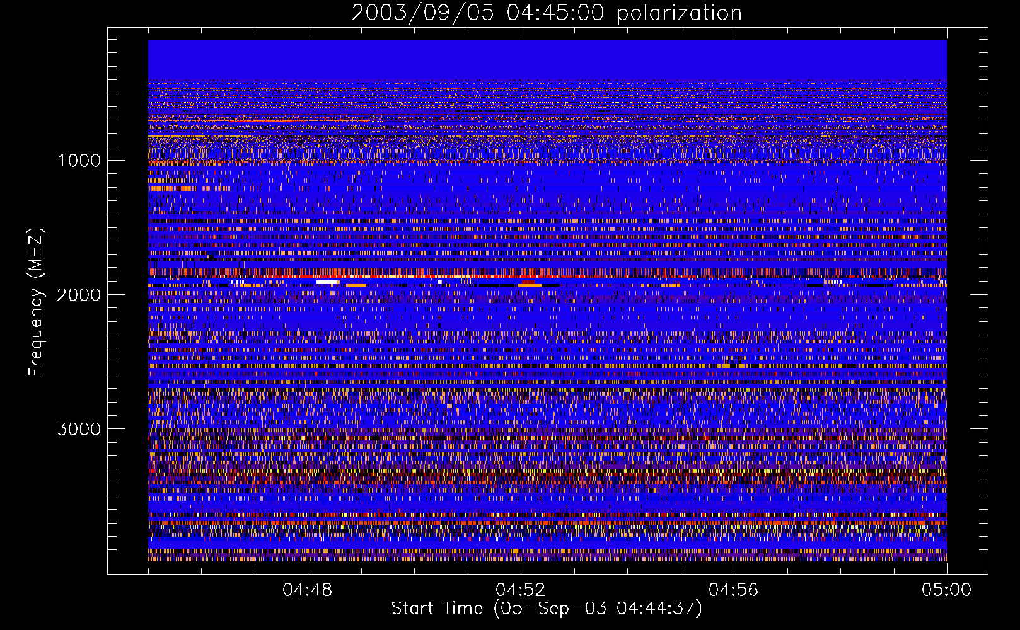Click the 3000 frequency tick label

coord(79,429)
